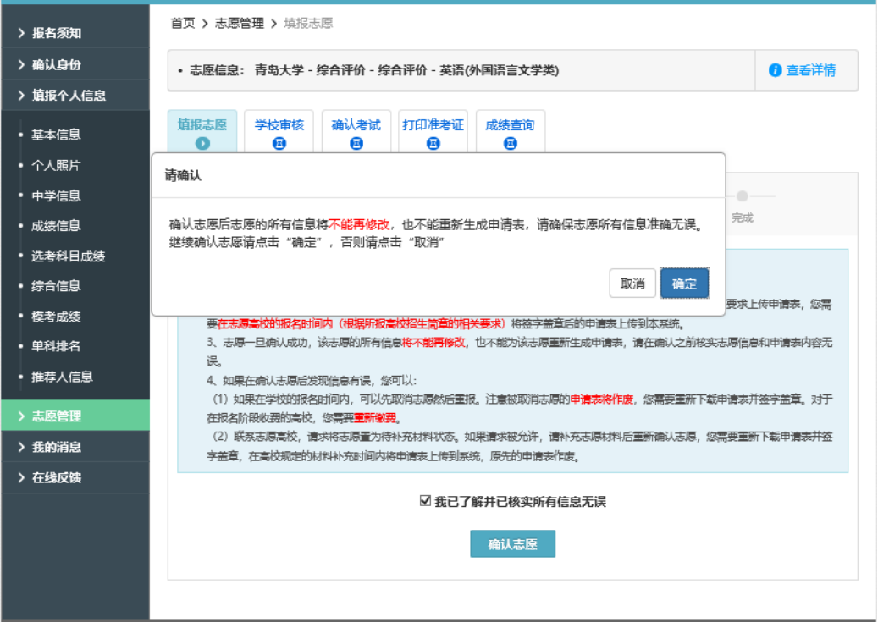Toggle the 我已了解并已核实所有信息无误 checkbox
This screenshot has height=622, width=878.
click(x=426, y=501)
